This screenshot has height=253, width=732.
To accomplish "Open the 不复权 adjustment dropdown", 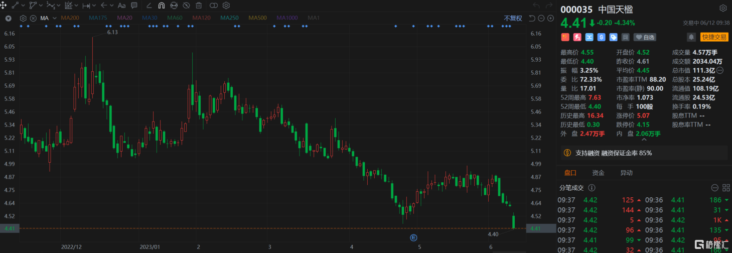I will point(513,18).
